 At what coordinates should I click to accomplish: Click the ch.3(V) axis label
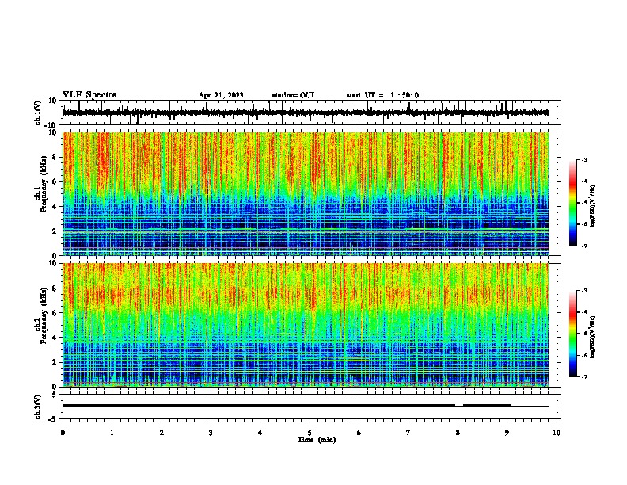[x=38, y=407]
